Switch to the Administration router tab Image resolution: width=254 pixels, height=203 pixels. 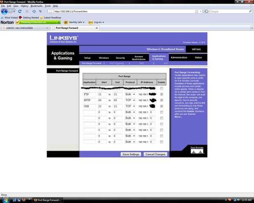[179, 57]
